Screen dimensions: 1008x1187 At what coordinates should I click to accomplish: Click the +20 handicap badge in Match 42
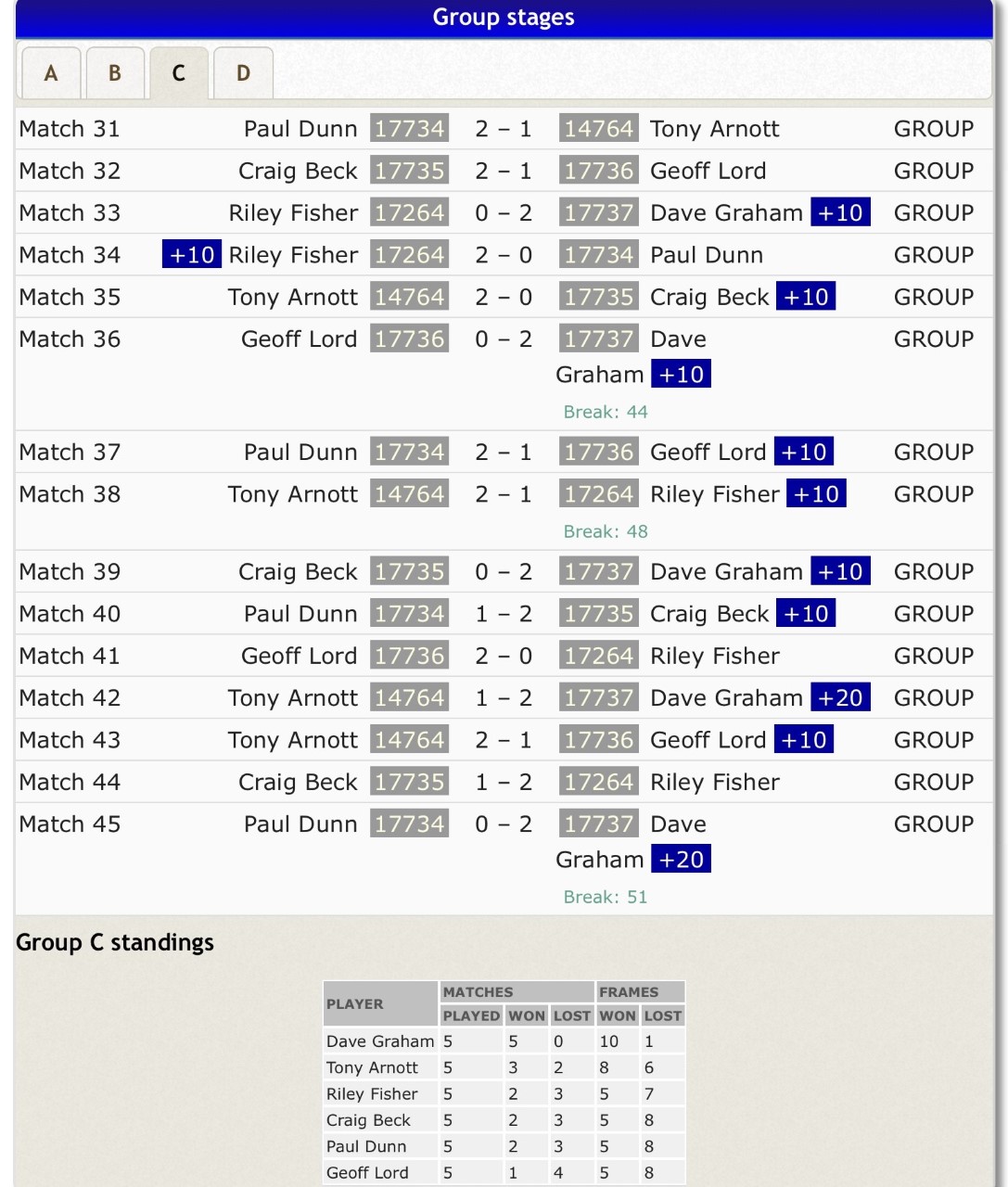click(840, 698)
